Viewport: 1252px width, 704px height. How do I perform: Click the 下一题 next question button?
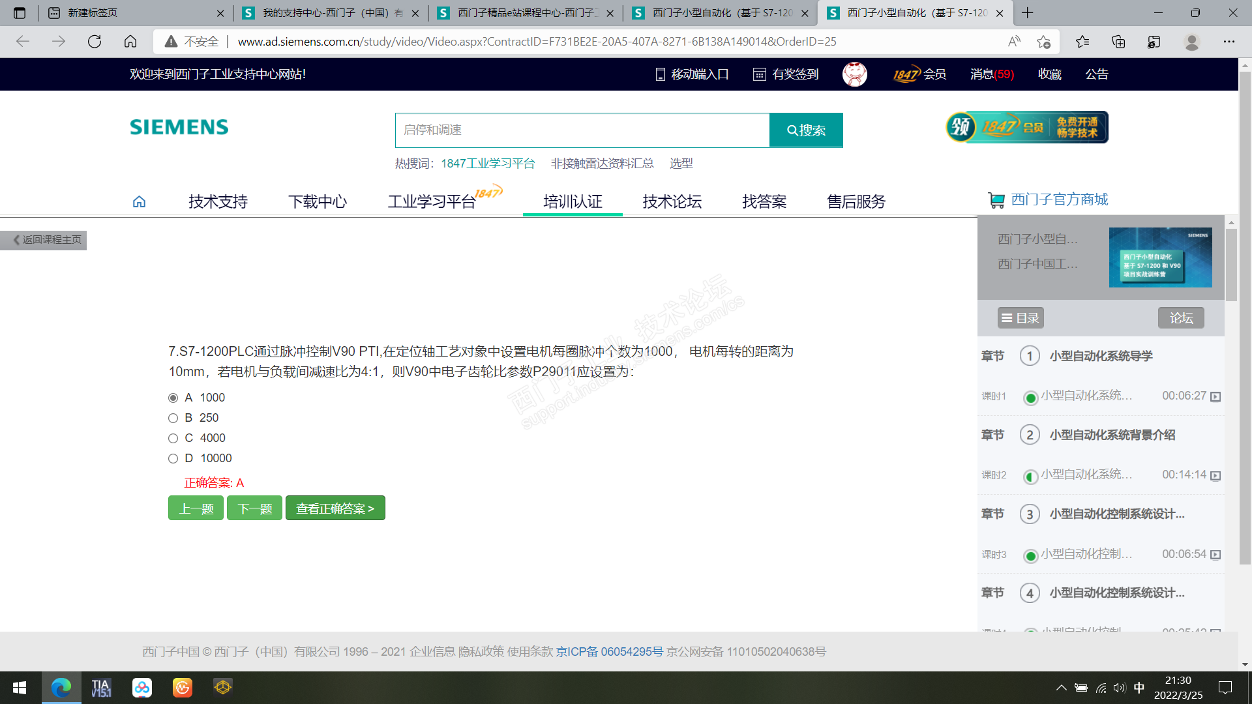click(254, 508)
